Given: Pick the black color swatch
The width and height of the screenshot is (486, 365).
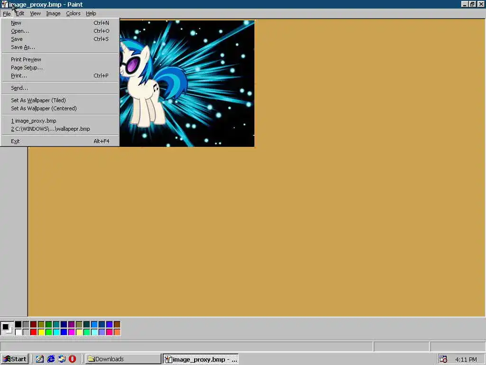Looking at the screenshot, I should tap(19, 325).
